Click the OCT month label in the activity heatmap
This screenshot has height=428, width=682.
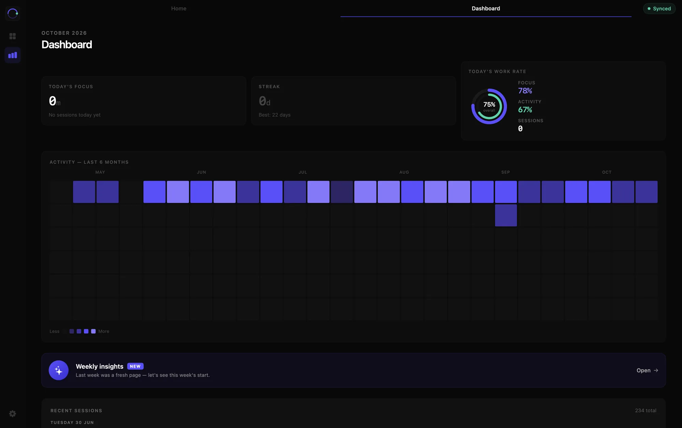[x=607, y=172]
